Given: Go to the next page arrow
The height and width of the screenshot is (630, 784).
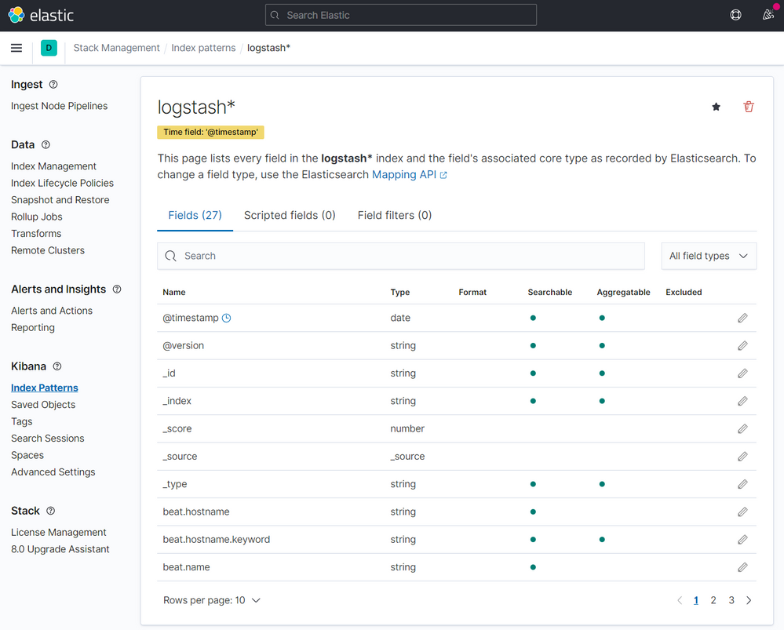Looking at the screenshot, I should pos(749,600).
